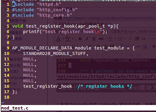Click the icon right of HTML button
Viewport: 156px width, 112px height.
point(145,47)
